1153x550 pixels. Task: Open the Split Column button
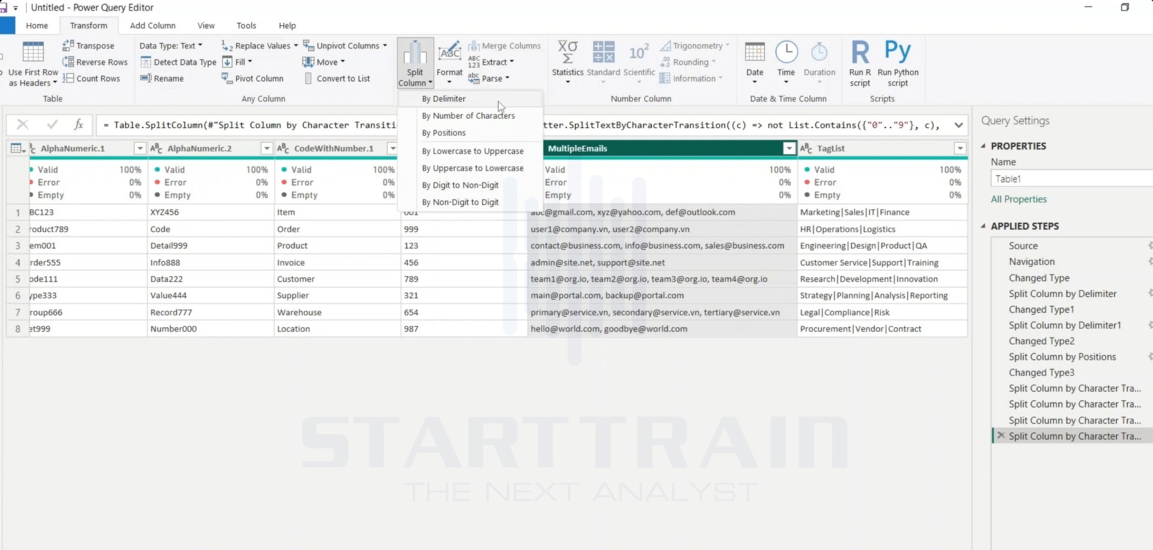[415, 64]
